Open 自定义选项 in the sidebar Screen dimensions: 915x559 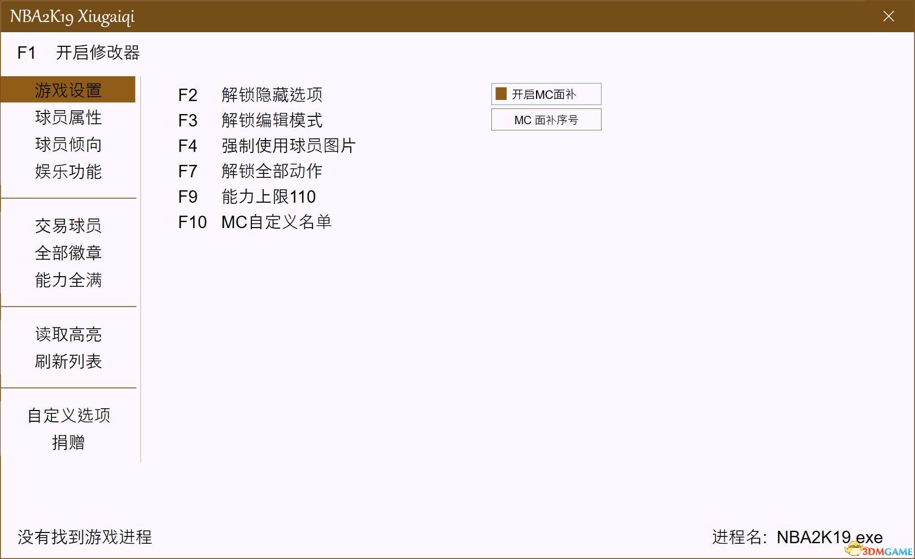tap(68, 416)
